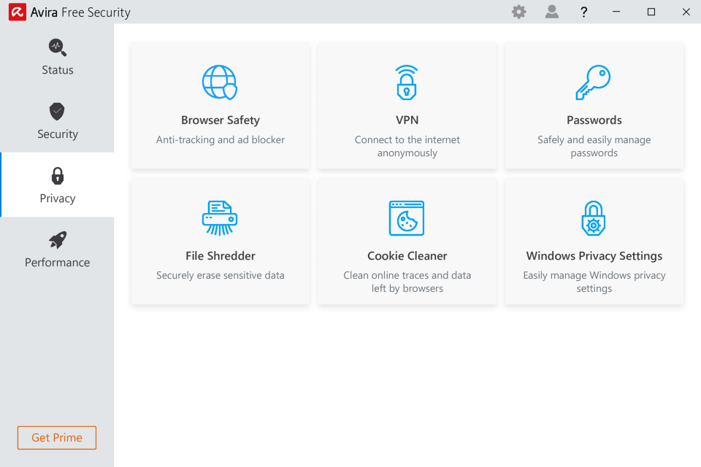Click the Performance rocket icon

57,240
